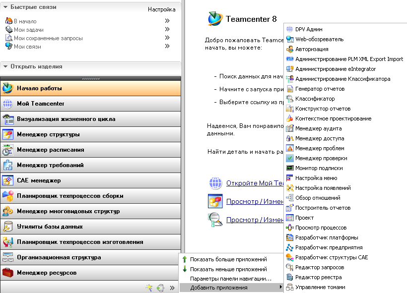Click the CAE менеджер icon

8,180
